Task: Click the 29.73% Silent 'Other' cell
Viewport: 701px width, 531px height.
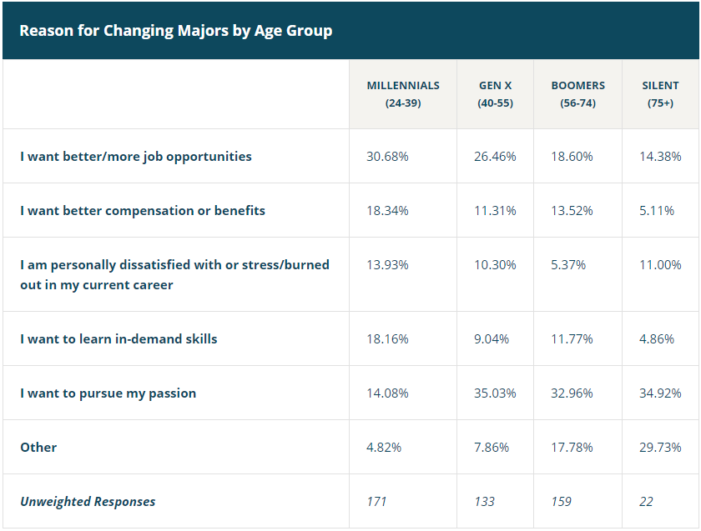Action: click(660, 447)
